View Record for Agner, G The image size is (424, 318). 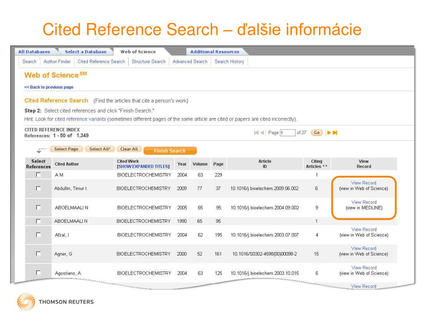[364, 248]
